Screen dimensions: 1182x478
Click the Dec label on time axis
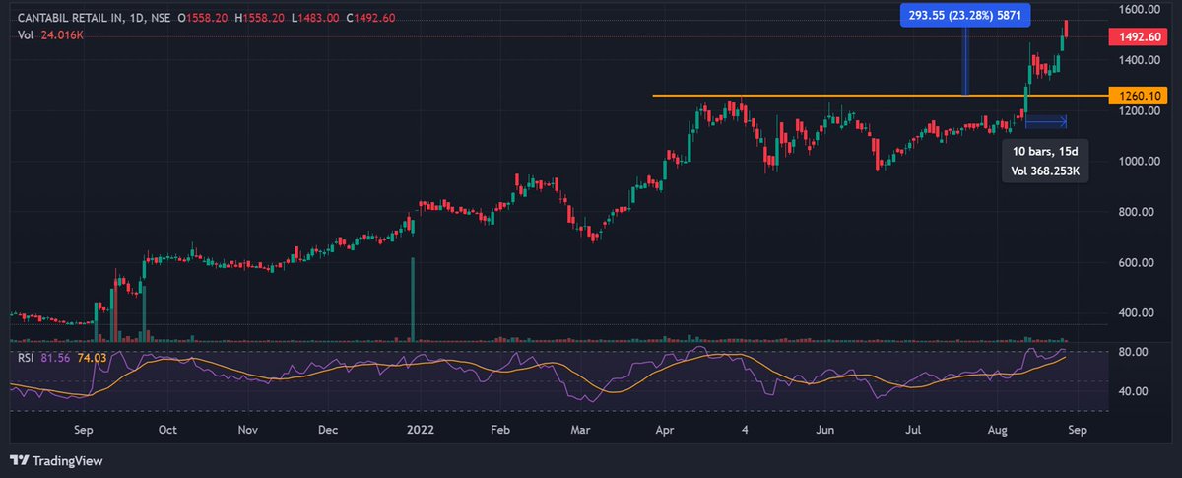tap(329, 431)
